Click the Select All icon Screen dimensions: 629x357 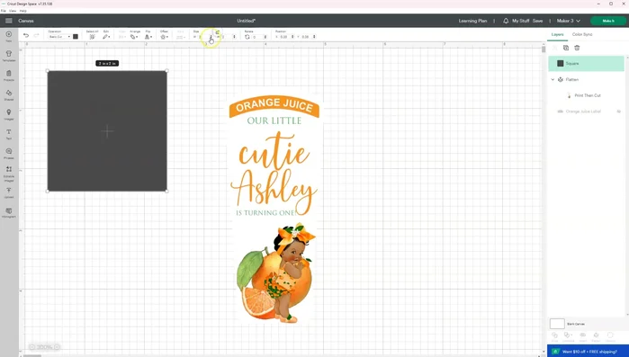92,37
